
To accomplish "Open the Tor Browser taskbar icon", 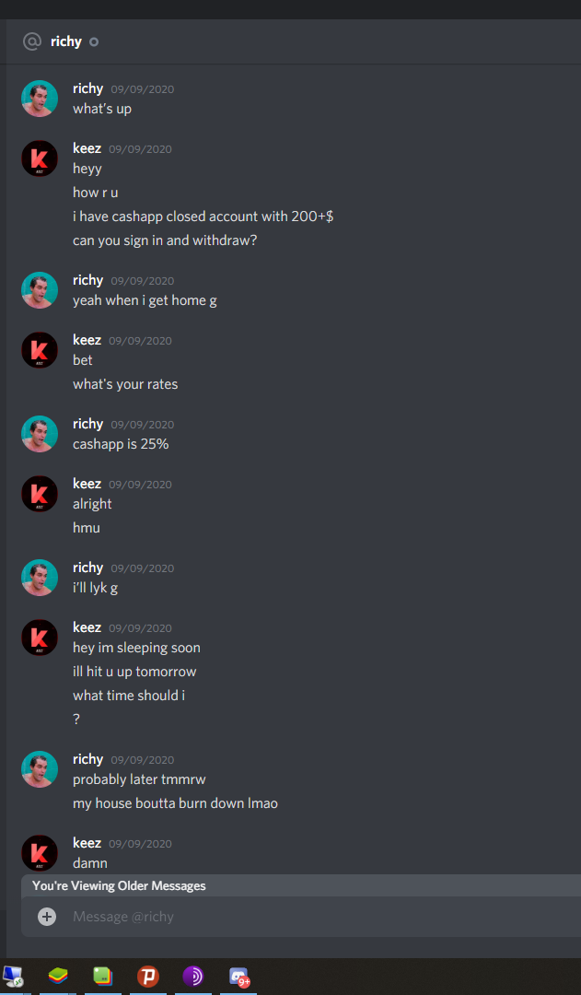I will point(192,976).
